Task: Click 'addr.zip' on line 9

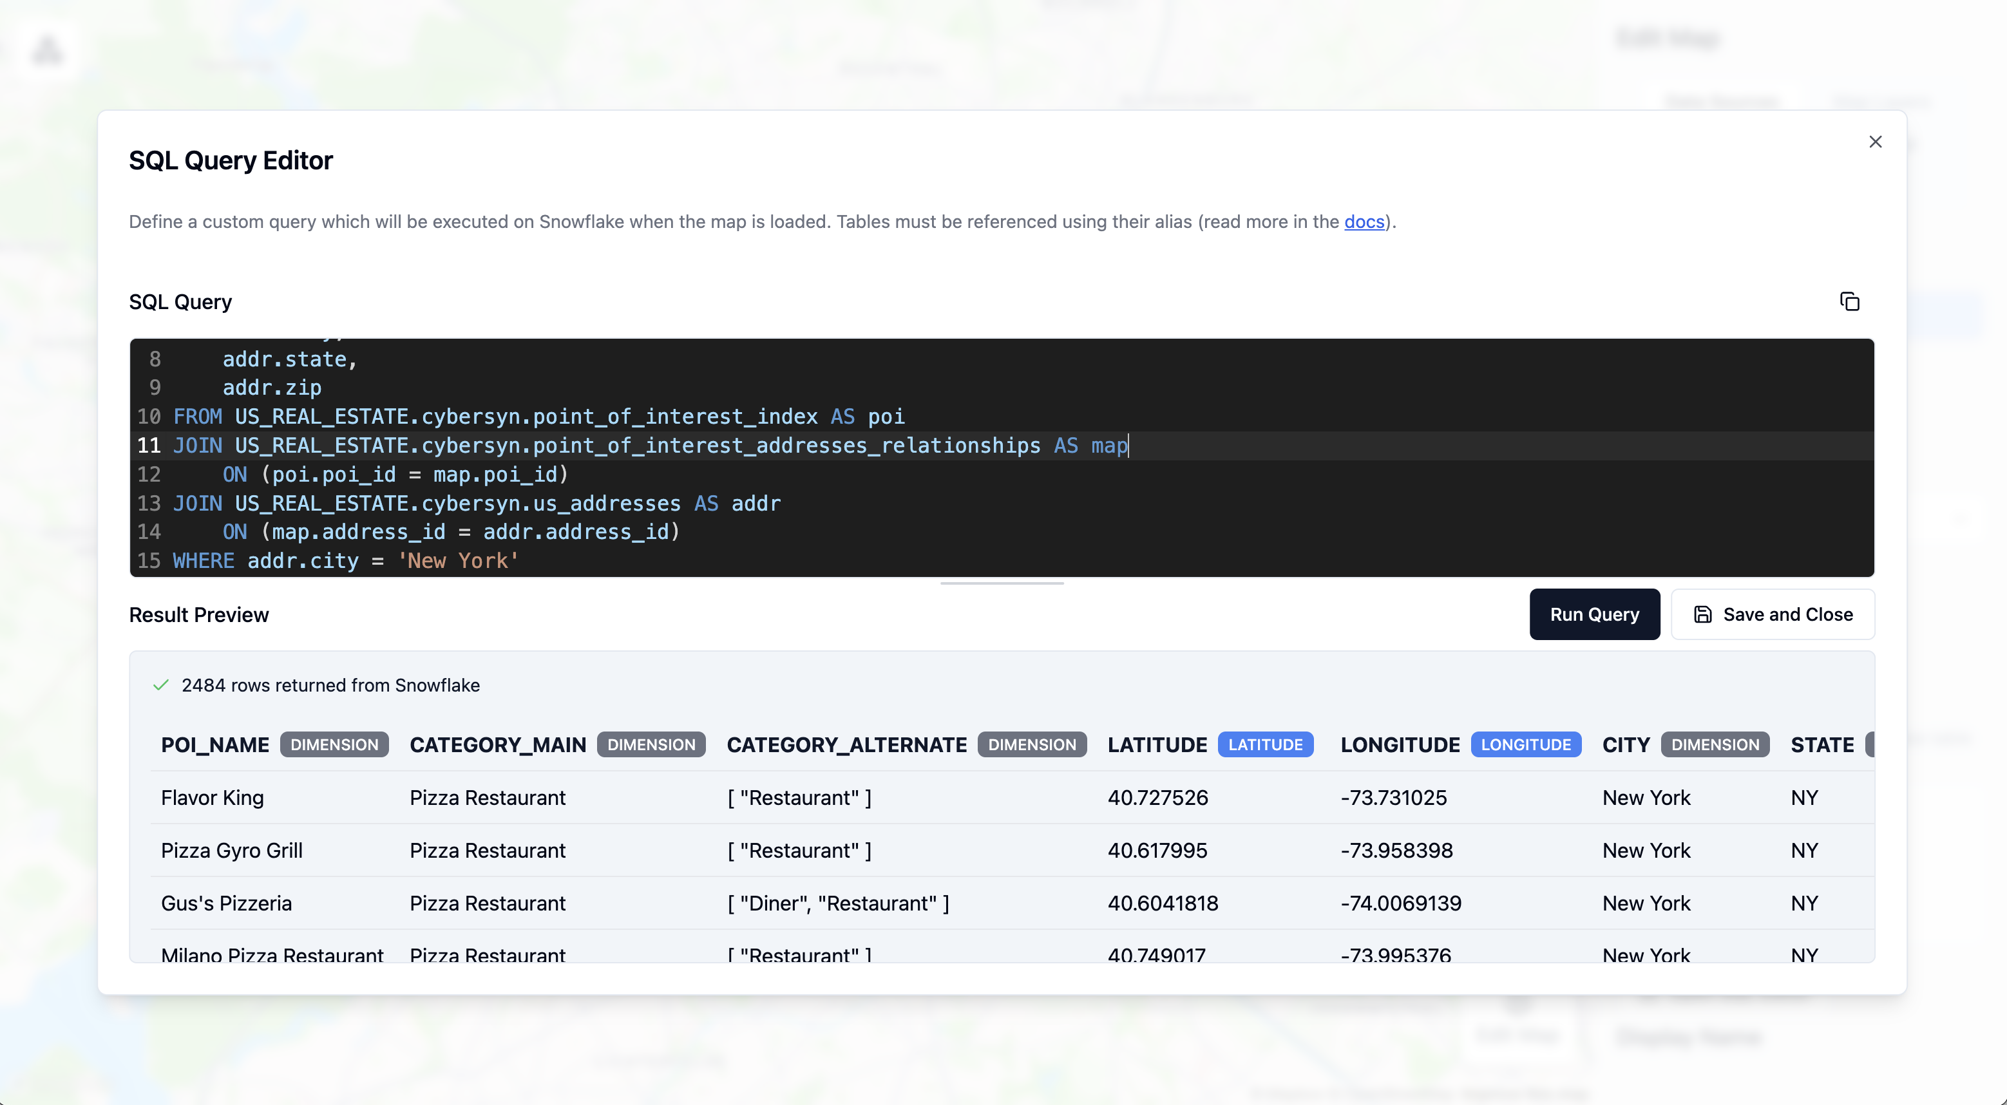Action: pyautogui.click(x=272, y=388)
